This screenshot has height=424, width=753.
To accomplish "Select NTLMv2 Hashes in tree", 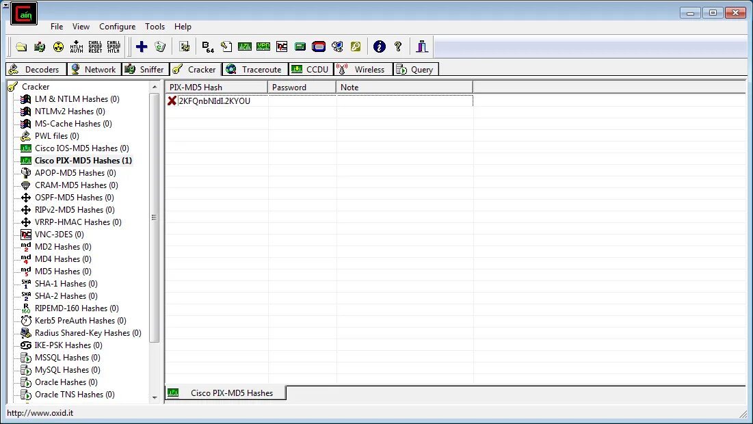I will click(x=70, y=111).
